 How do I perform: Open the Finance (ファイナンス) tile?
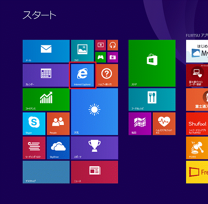(46, 100)
